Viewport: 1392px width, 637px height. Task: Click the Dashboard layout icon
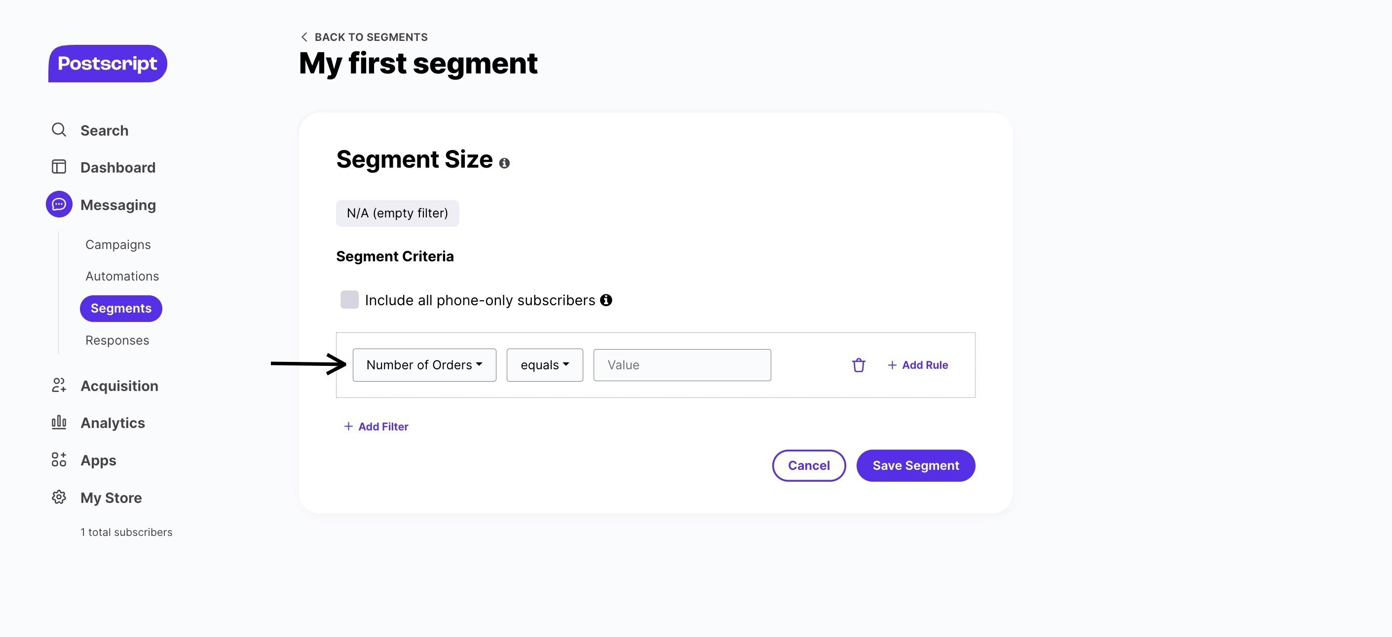click(59, 167)
